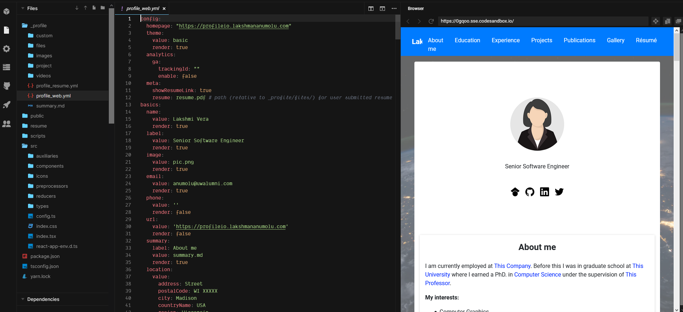Click the Twitter bird icon on profile
The height and width of the screenshot is (312, 683).
pyautogui.click(x=559, y=192)
